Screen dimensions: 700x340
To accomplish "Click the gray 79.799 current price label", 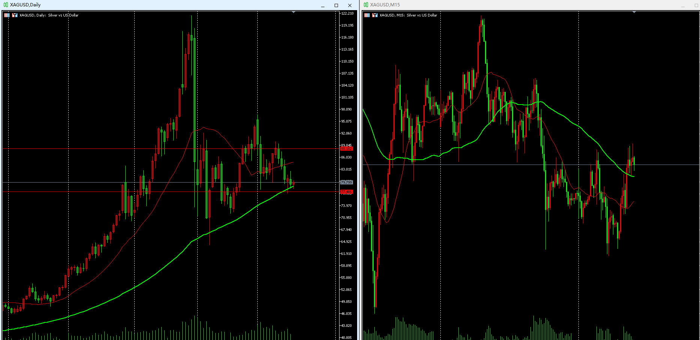I will 346,182.
